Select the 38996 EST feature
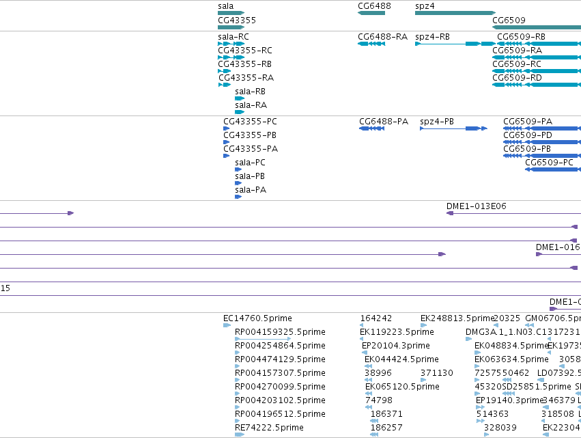Viewport: 581px width, 438px height. [368, 380]
